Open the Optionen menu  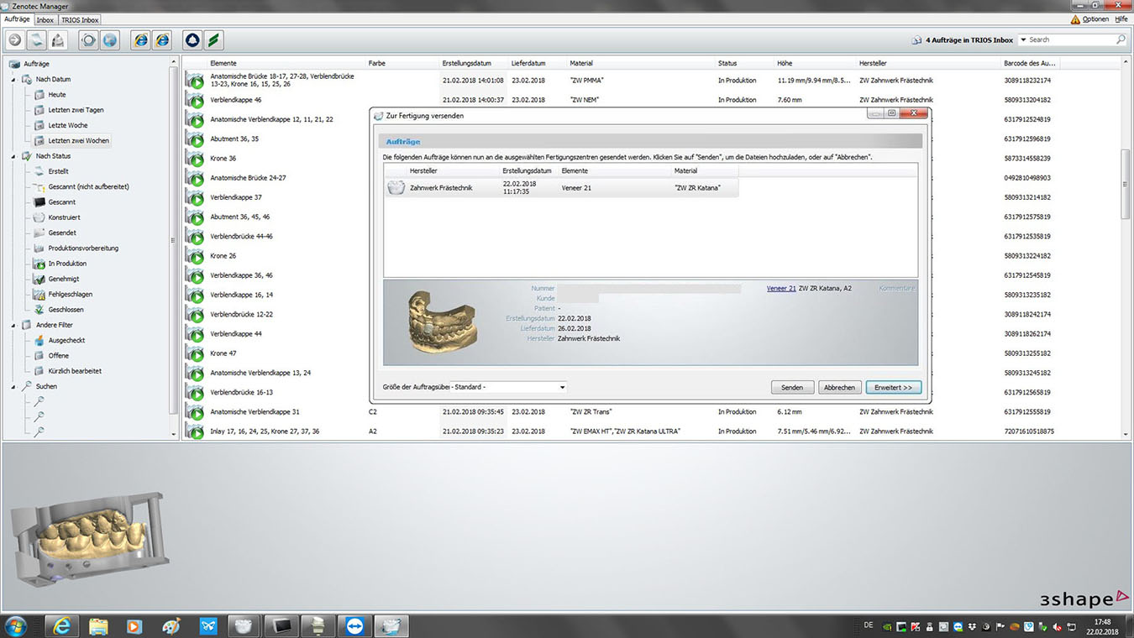point(1095,19)
